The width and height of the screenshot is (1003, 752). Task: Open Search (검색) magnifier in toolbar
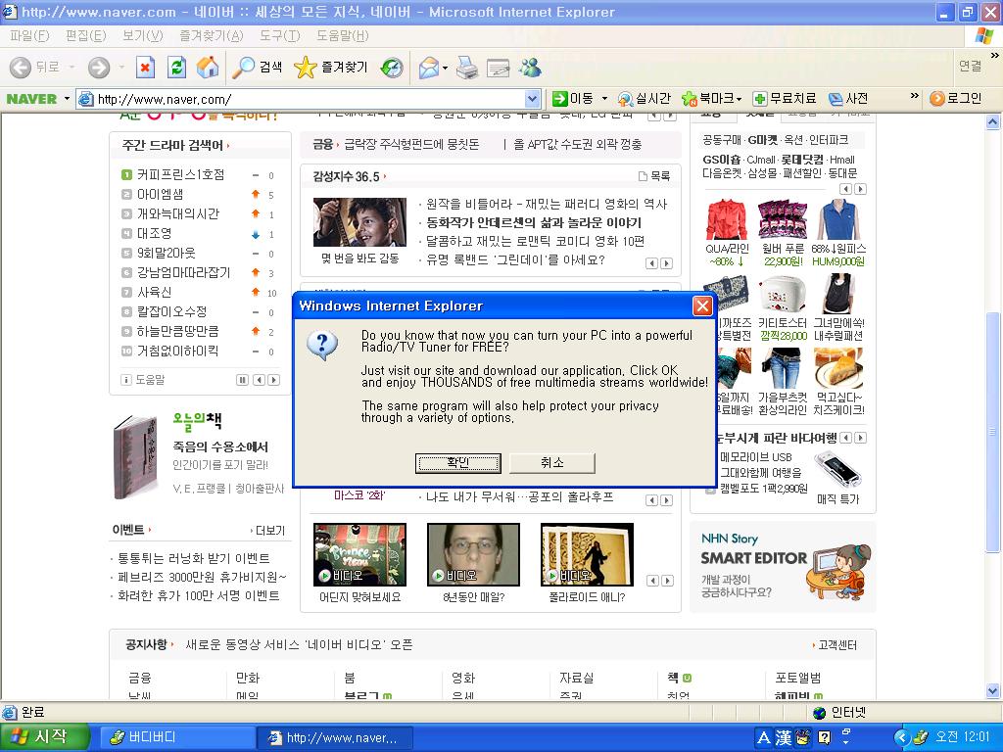tap(257, 68)
